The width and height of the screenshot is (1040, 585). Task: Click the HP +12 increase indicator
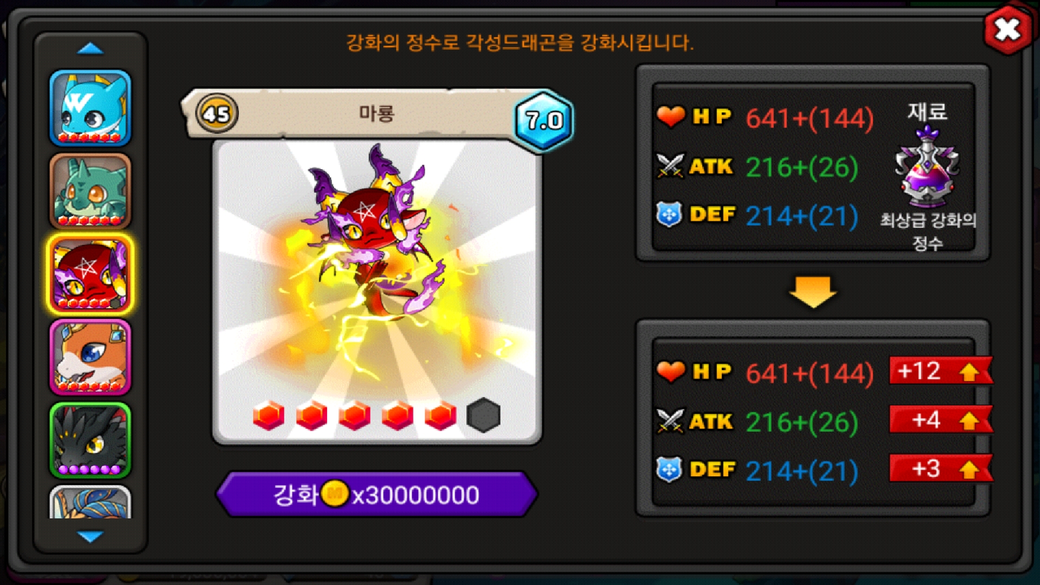tap(941, 371)
